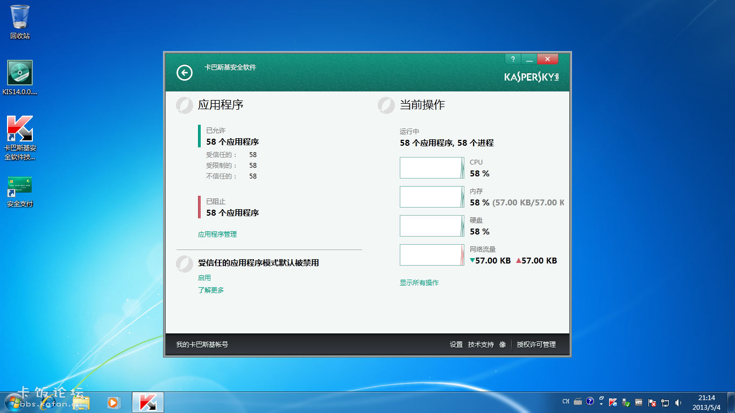Click the soft keyboard tray icon
The image size is (735, 413).
(578, 402)
